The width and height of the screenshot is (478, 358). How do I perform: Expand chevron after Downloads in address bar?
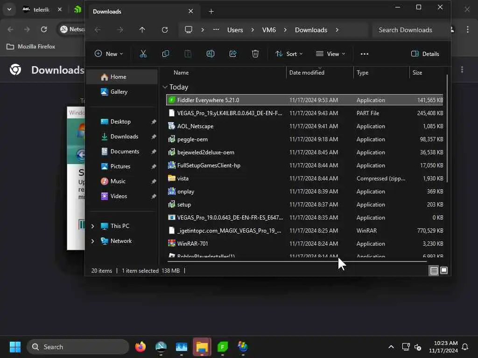[x=337, y=30]
